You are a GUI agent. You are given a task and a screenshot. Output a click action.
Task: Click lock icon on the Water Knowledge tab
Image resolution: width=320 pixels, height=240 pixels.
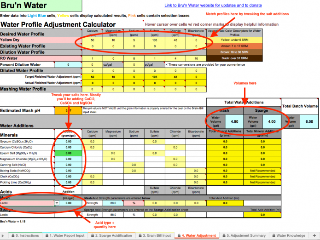(x=273, y=235)
